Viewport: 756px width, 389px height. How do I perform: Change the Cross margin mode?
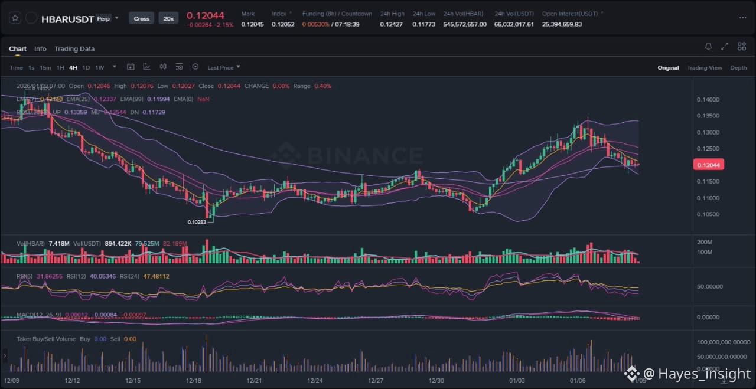142,18
